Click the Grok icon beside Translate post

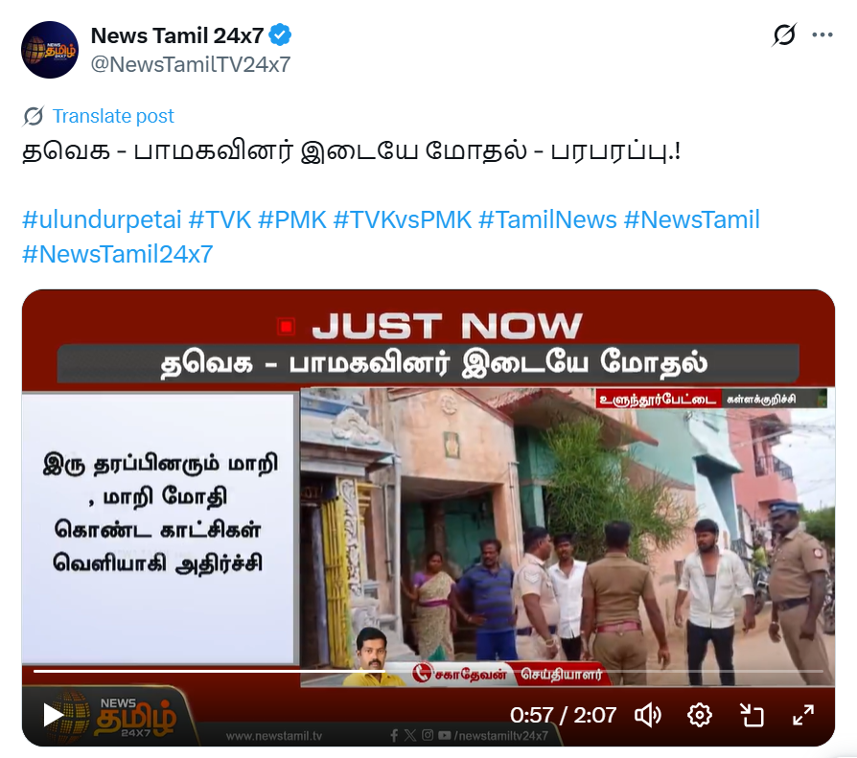tap(34, 116)
